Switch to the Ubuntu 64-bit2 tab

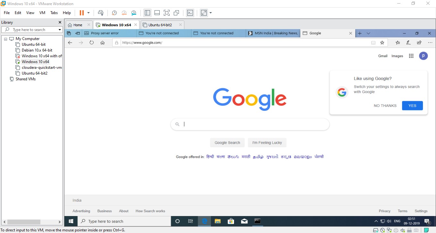click(x=160, y=25)
